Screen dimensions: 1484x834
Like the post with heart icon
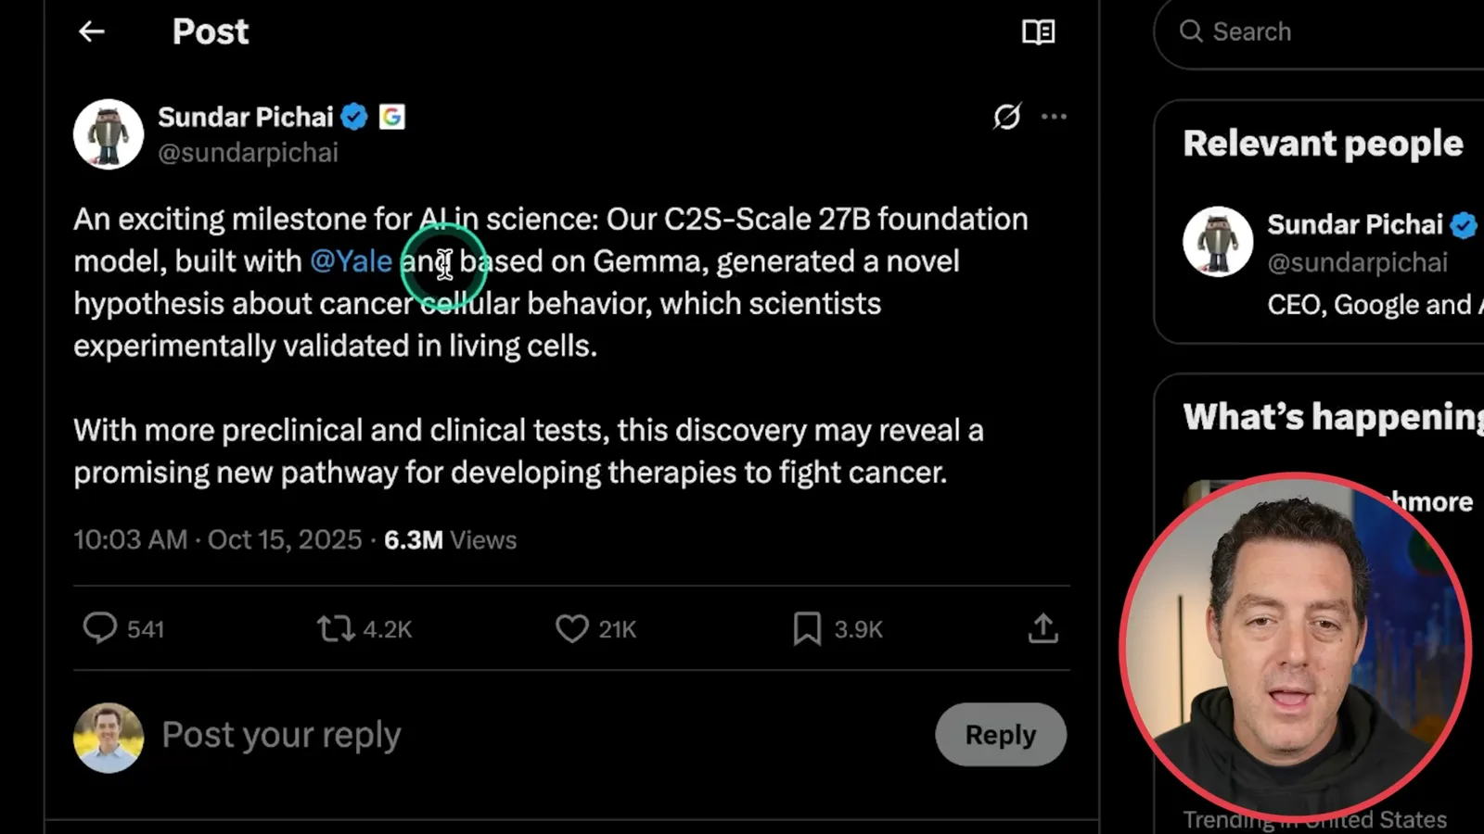tap(571, 629)
